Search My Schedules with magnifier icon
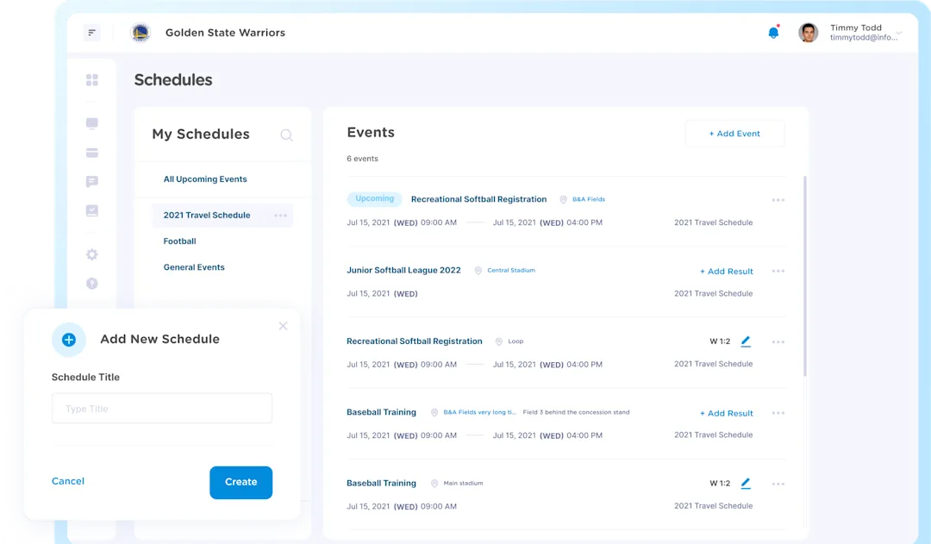Image resolution: width=931 pixels, height=544 pixels. pos(286,134)
